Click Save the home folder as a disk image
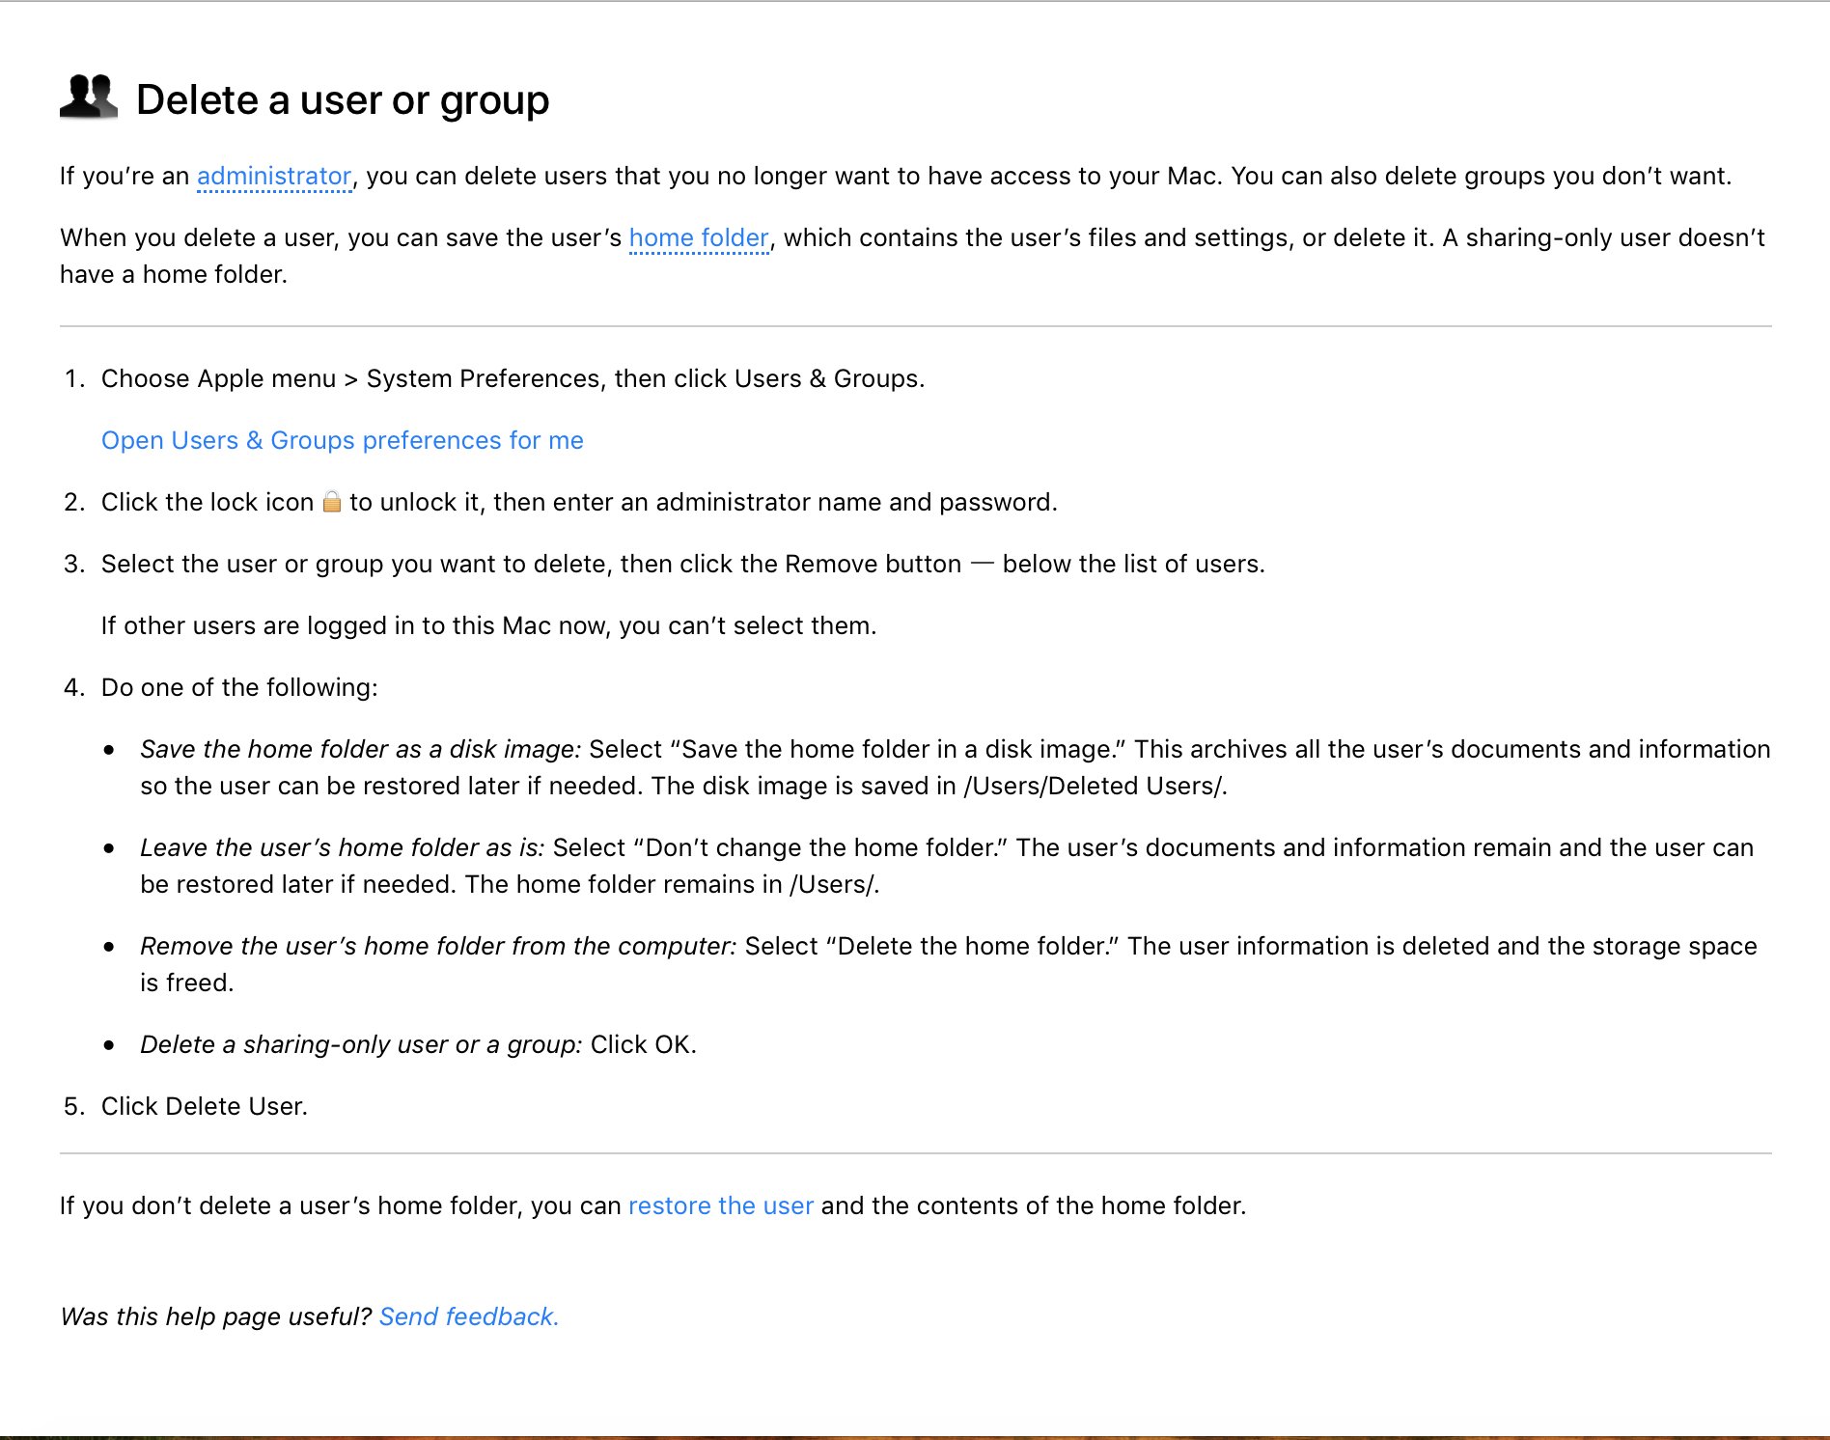1830x1440 pixels. pyautogui.click(x=360, y=750)
